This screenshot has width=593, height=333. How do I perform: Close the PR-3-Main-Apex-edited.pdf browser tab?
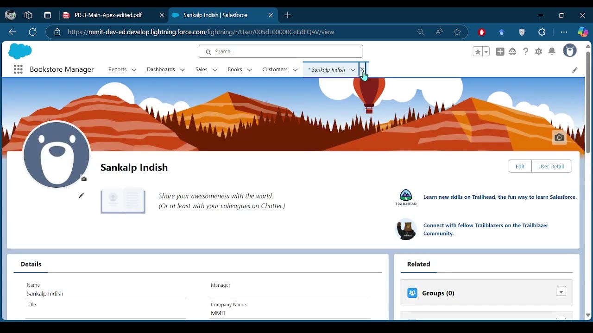[x=162, y=15]
